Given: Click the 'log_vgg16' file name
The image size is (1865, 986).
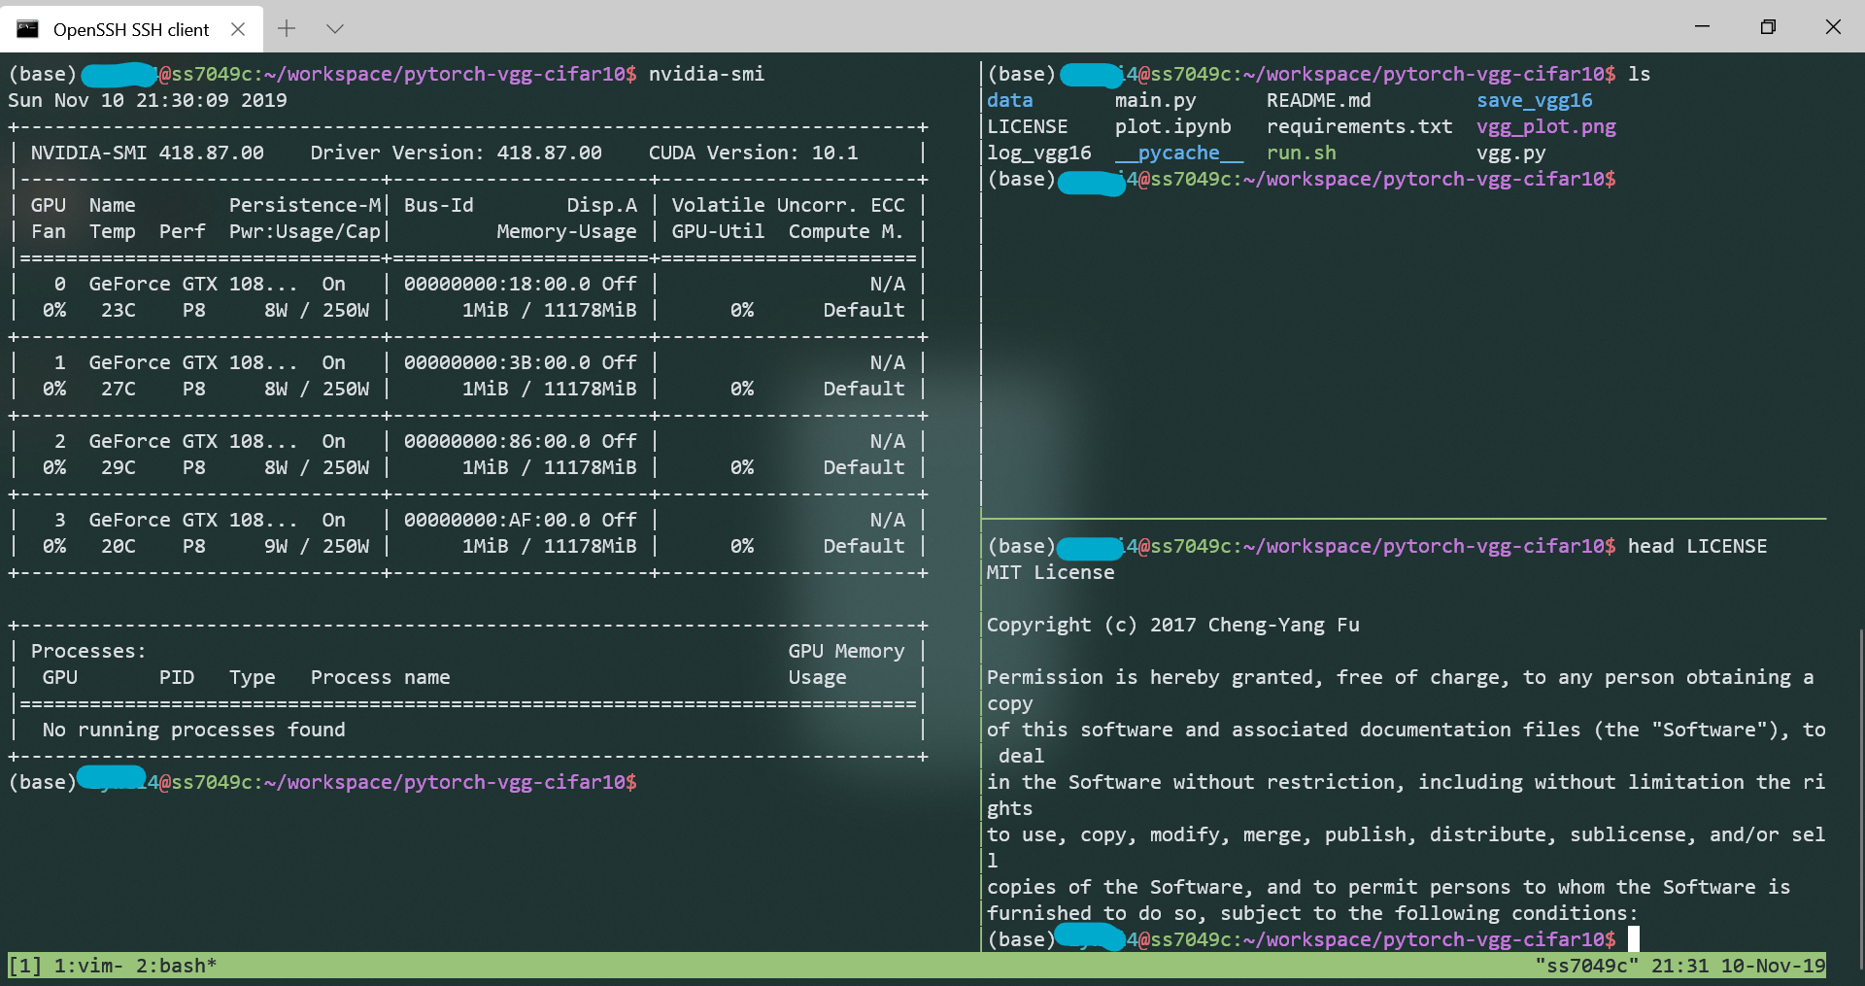Looking at the screenshot, I should 1038,153.
